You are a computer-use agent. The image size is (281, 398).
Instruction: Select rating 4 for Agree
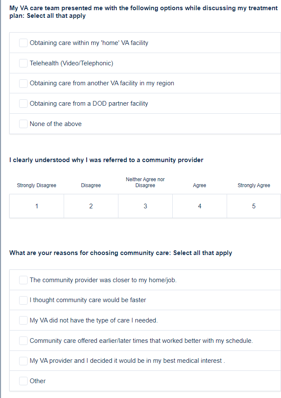(x=200, y=206)
